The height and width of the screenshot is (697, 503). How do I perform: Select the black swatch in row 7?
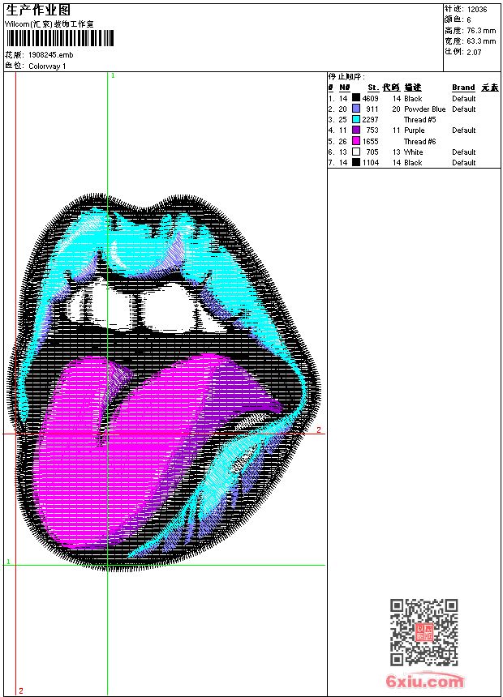coord(356,162)
